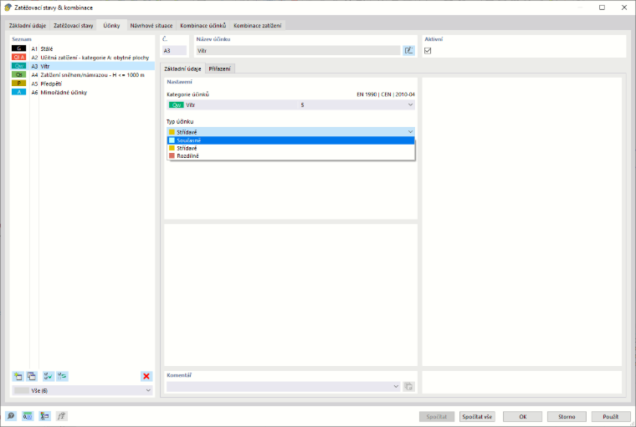
Task: Open the units and decimal places icon
Action: tap(28, 416)
